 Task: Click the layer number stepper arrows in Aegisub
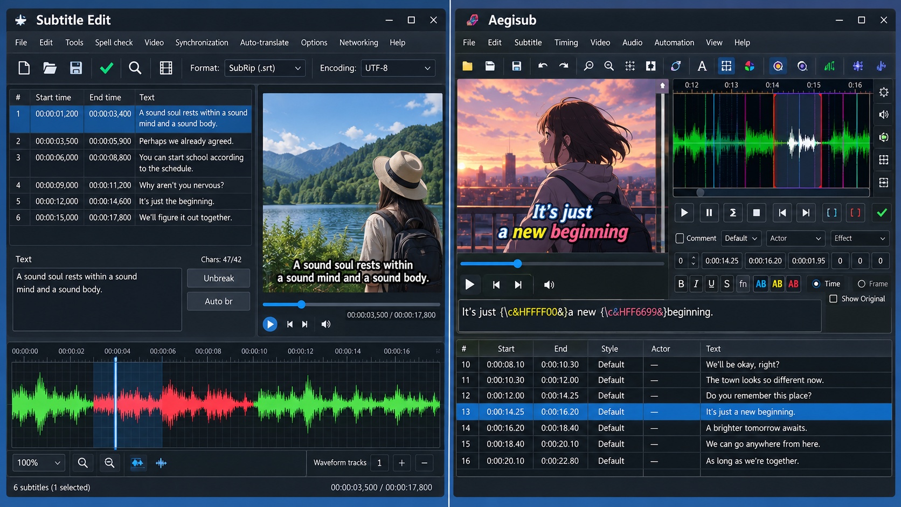[693, 261]
